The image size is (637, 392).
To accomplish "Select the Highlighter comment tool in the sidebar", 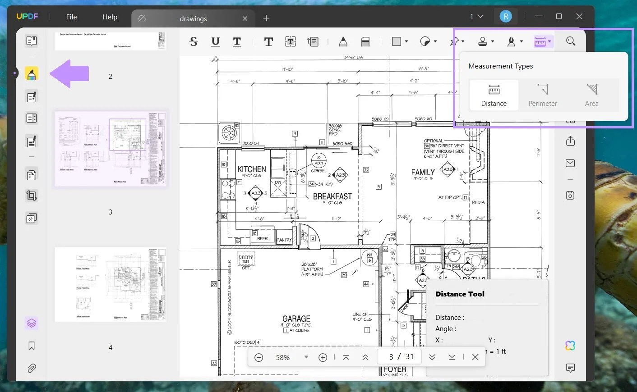I will click(x=32, y=73).
